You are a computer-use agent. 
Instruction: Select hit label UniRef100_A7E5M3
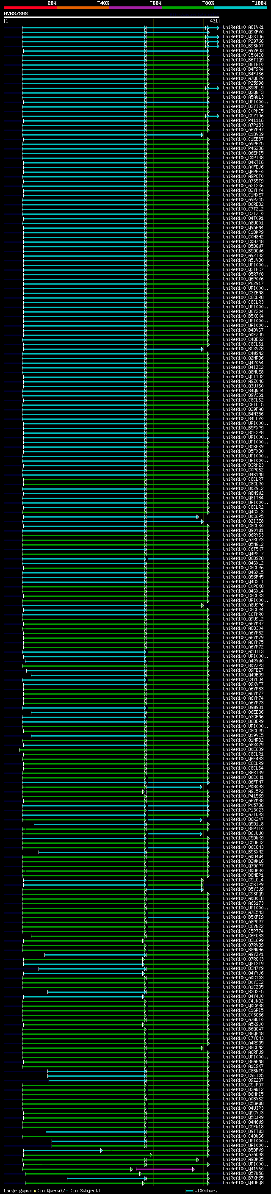tap(243, 912)
